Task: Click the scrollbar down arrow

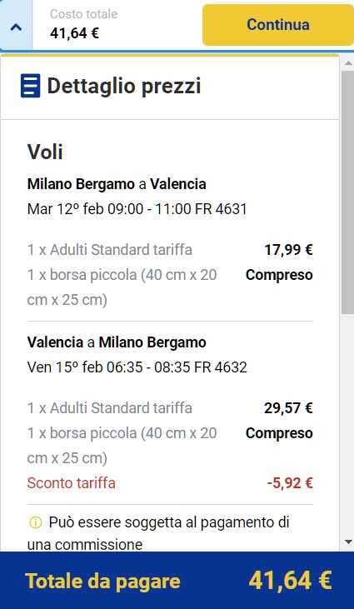Action: click(348, 542)
